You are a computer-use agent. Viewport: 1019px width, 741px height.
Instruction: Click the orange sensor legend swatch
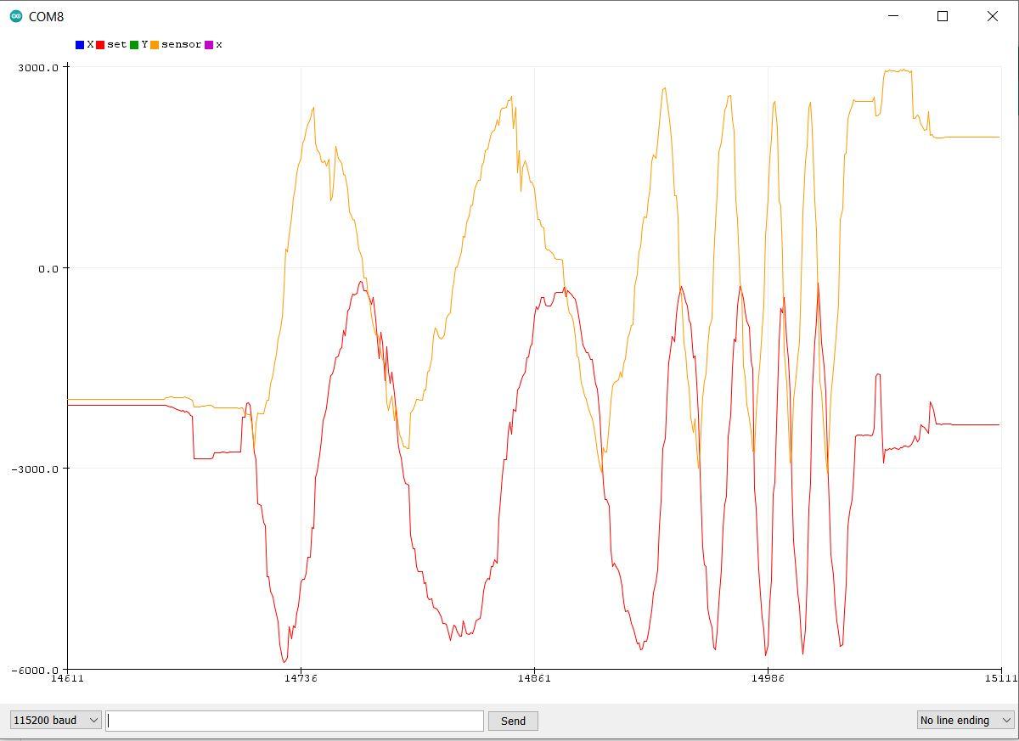tap(155, 45)
